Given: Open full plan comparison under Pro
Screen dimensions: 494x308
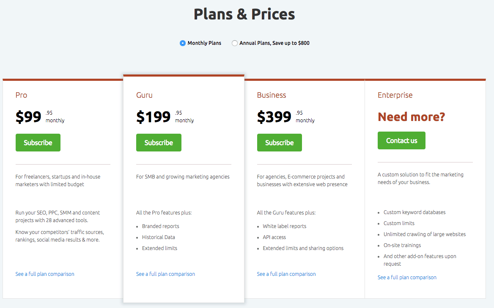Looking at the screenshot, I should pos(45,274).
